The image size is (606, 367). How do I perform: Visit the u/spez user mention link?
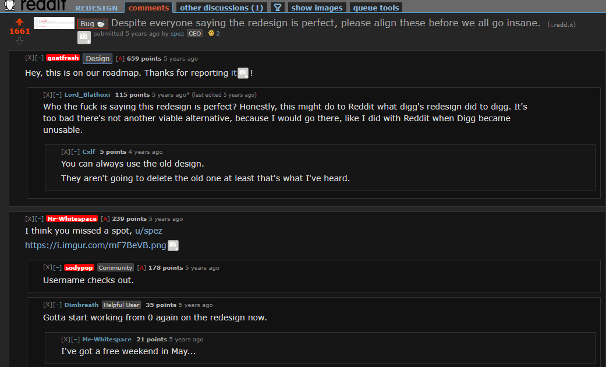click(x=149, y=231)
